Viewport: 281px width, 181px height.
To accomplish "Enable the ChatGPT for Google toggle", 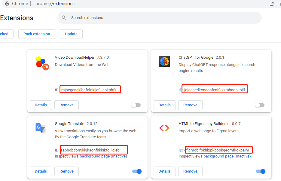I will click(x=260, y=105).
